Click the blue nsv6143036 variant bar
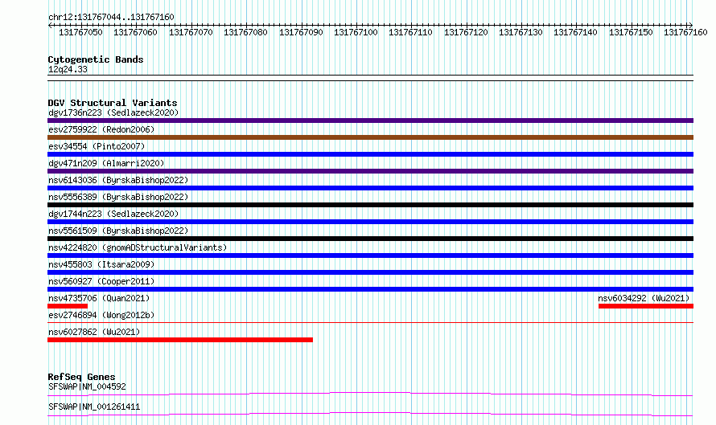 [x=370, y=188]
